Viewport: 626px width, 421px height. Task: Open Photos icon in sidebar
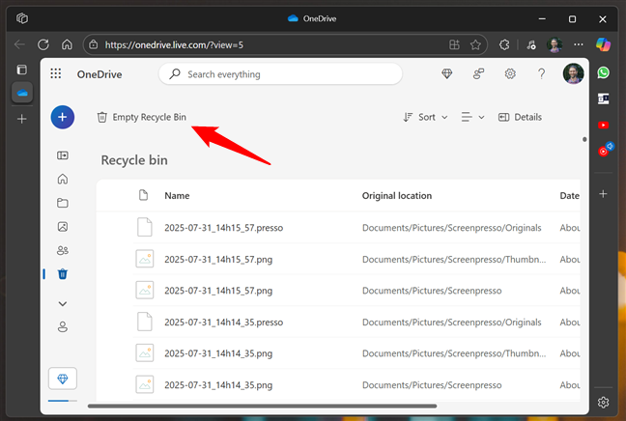pos(63,227)
